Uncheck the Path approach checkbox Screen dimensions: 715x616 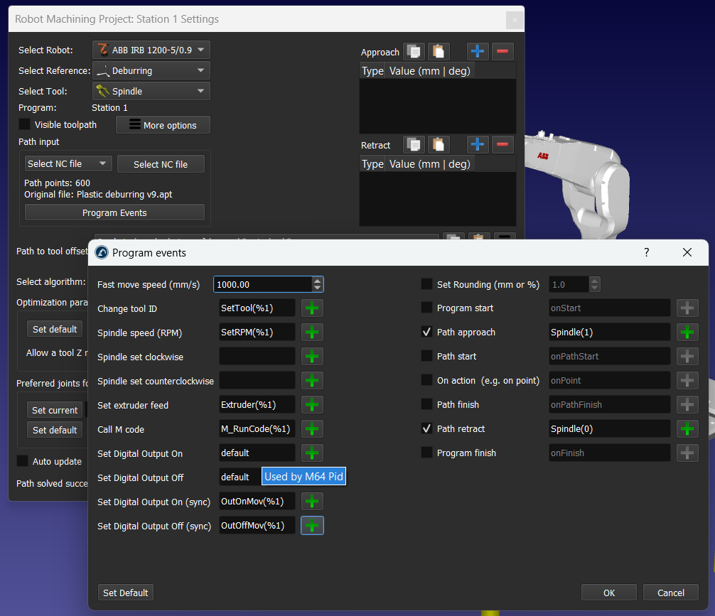[426, 332]
